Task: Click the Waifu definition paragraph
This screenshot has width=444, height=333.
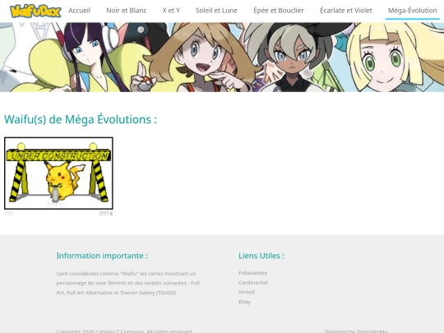Action: click(x=127, y=283)
